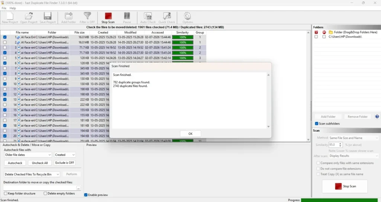Click the 100% similarity bar of row 1
Screen dimensions: 381x202
coord(182,37)
